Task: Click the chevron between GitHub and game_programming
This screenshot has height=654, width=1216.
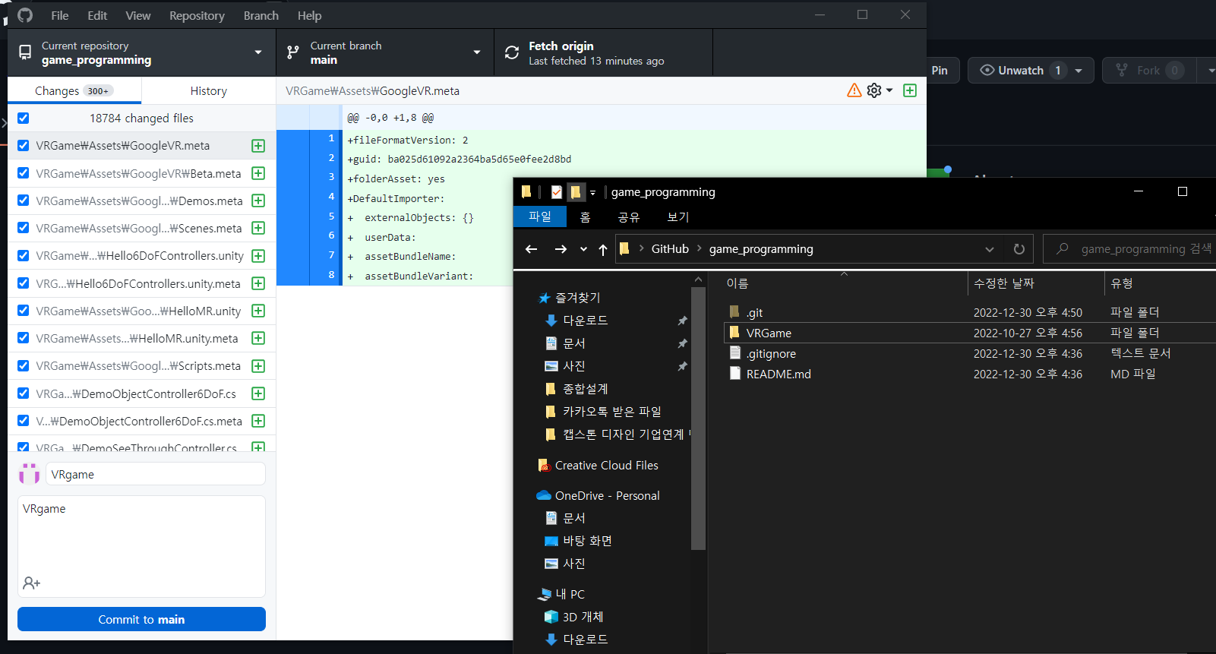Action: (x=700, y=248)
